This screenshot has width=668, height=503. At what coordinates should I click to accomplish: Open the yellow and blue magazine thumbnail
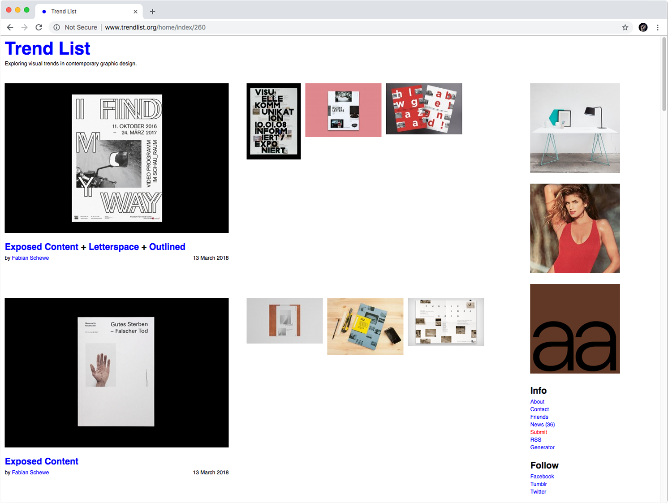[365, 327]
